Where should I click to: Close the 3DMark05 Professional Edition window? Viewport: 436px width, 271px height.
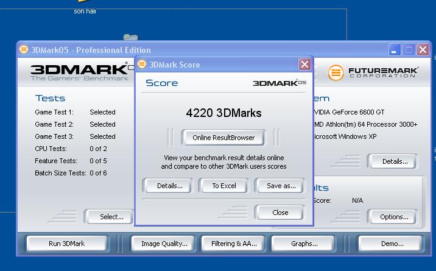(423, 50)
